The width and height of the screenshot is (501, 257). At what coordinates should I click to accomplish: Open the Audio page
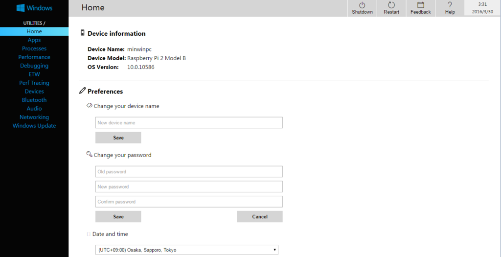coord(34,109)
